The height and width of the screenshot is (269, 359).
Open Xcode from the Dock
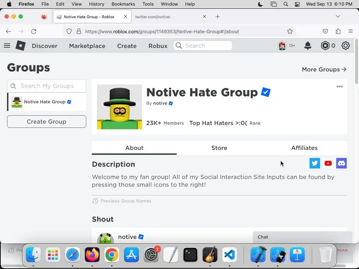pyautogui.click(x=258, y=255)
